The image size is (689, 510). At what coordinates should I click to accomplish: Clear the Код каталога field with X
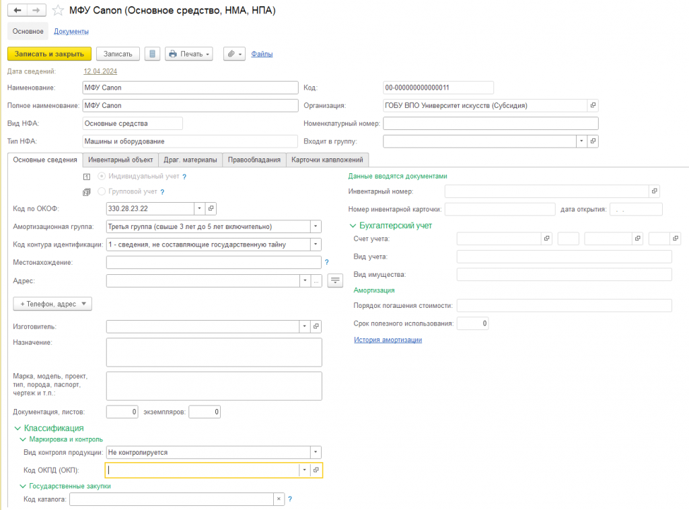279,499
